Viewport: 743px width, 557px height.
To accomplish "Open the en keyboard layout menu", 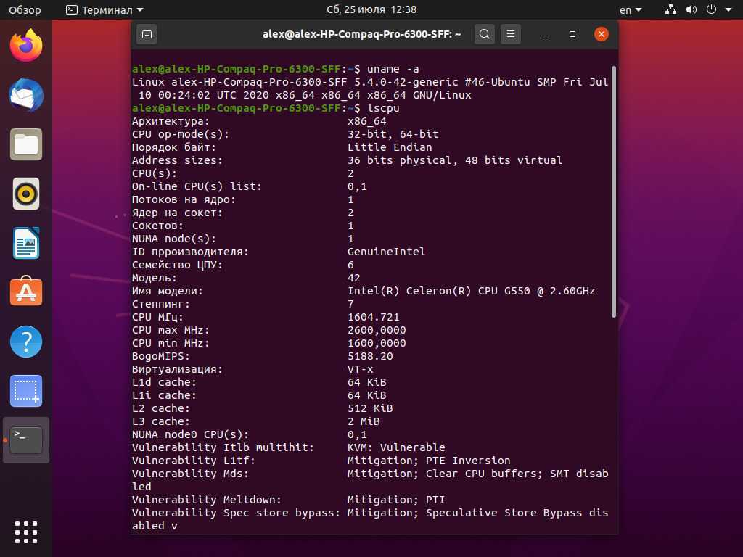I will pos(631,9).
